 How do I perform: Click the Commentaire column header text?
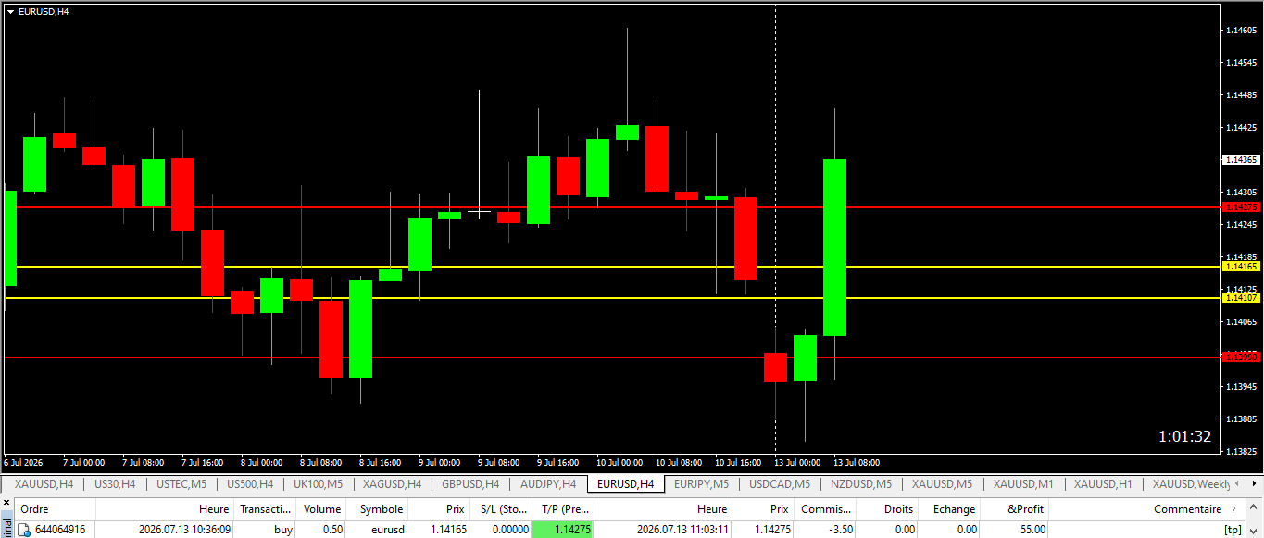click(x=1187, y=509)
